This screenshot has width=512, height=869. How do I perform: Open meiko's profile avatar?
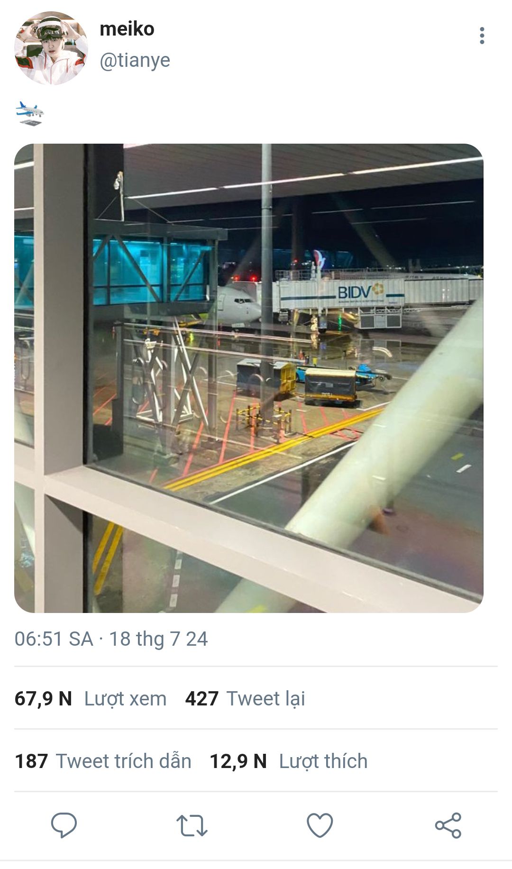pos(51,48)
